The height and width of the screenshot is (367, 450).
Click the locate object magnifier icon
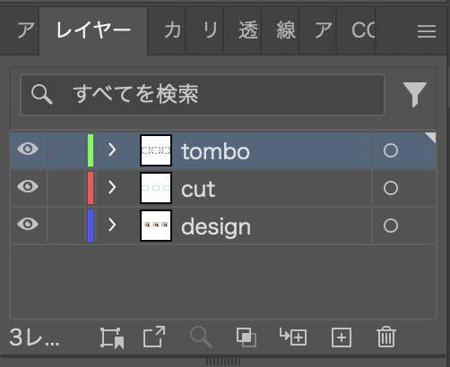[201, 337]
